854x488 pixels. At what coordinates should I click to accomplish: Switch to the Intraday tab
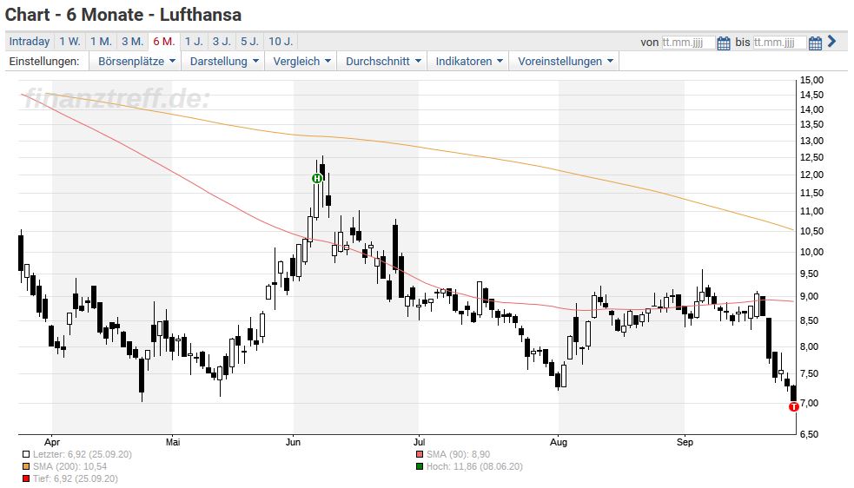click(30, 42)
